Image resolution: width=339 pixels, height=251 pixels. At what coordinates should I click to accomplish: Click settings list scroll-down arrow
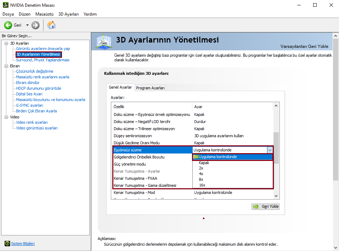point(276,196)
